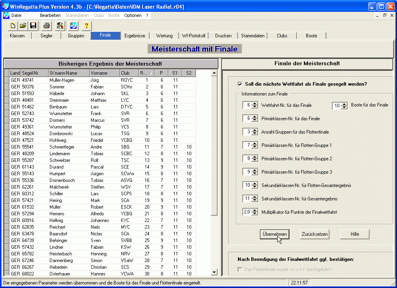
Task: Click the new file toolbar icon
Action: 13,26
